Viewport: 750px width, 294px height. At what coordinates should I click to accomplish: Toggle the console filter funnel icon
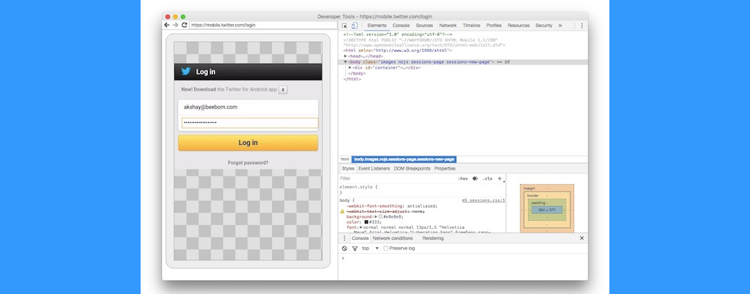click(x=355, y=248)
